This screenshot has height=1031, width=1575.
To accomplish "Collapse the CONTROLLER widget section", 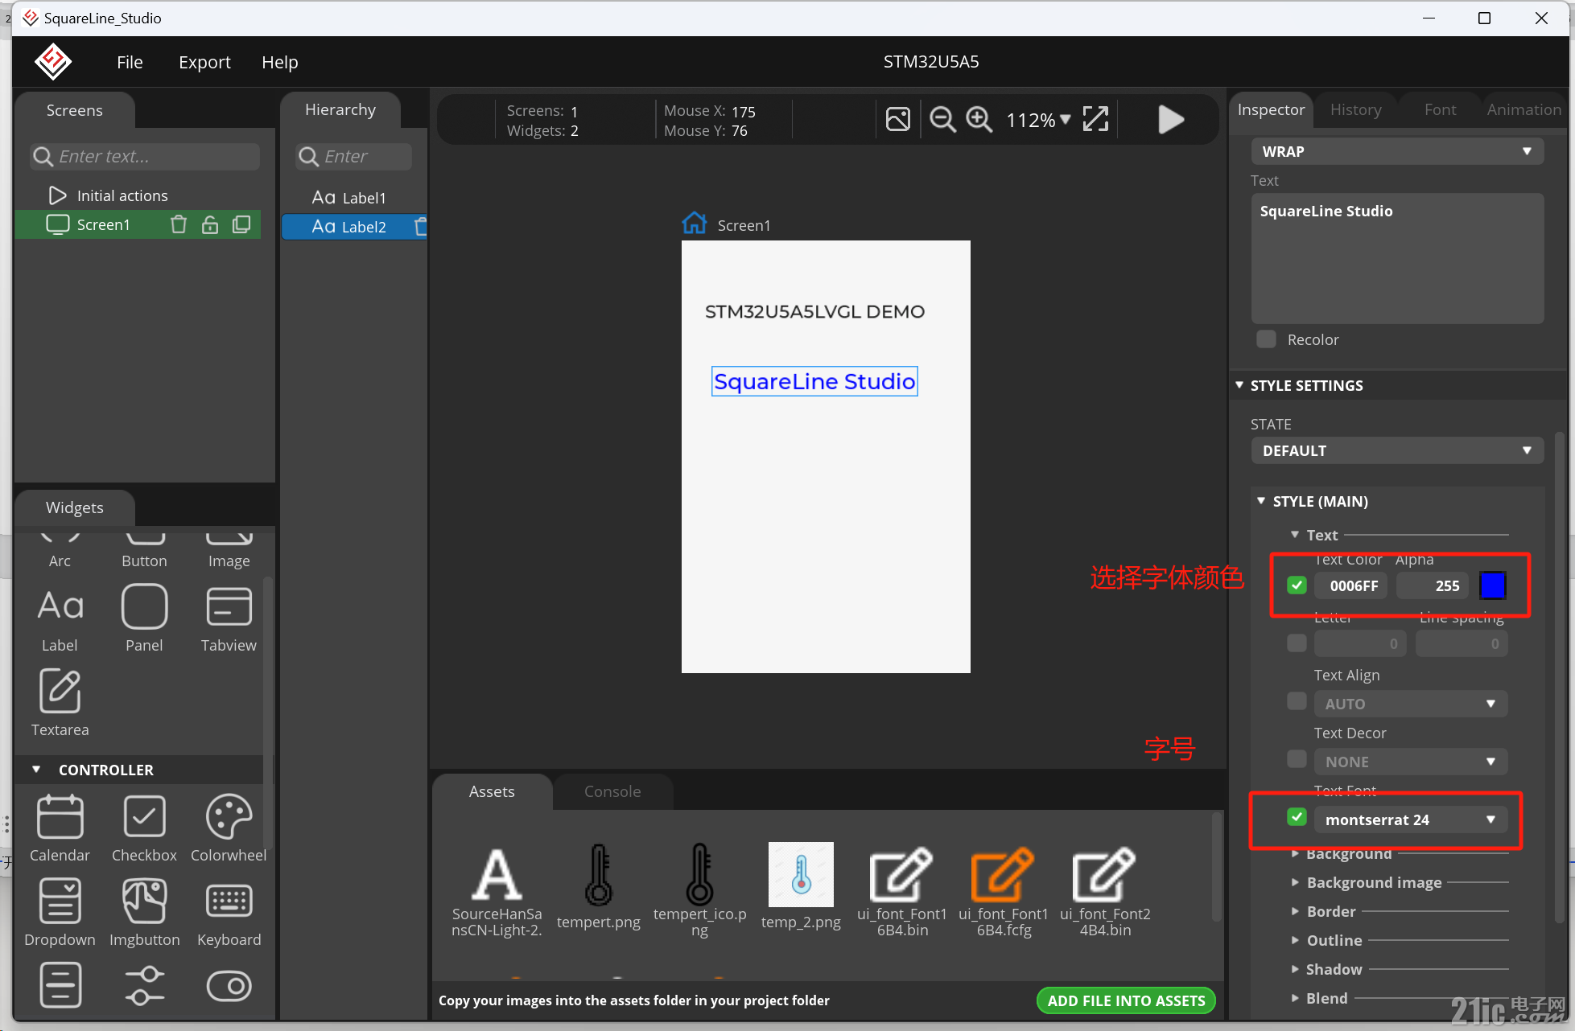I will pos(36,770).
